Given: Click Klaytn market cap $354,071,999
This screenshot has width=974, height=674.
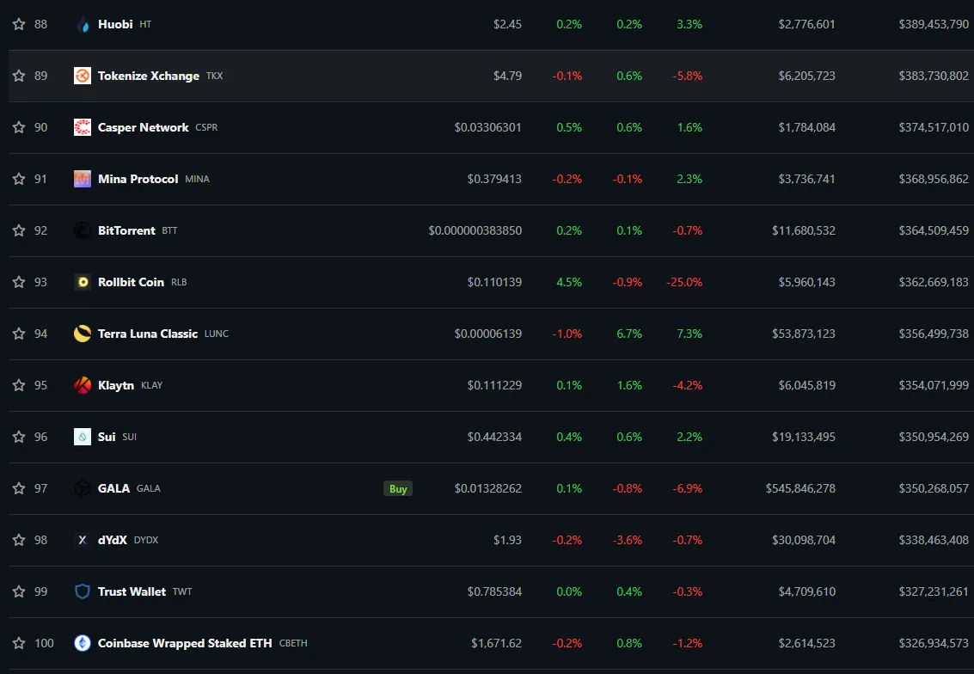Looking at the screenshot, I should pyautogui.click(x=934, y=385).
